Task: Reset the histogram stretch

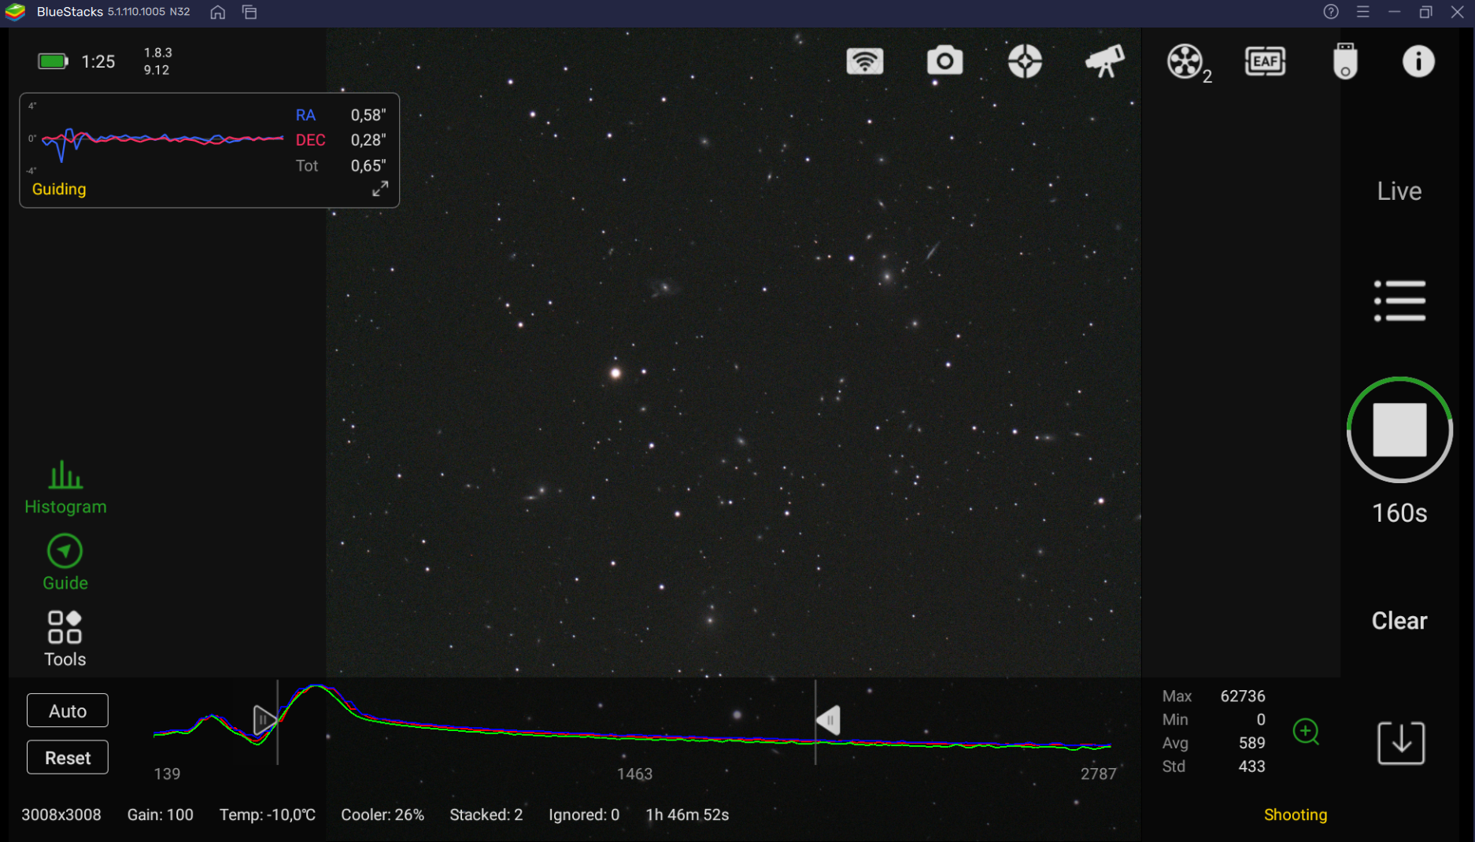Action: (68, 758)
